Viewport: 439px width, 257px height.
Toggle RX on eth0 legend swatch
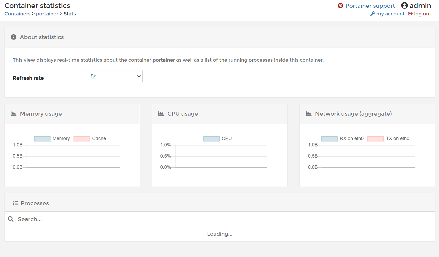[x=329, y=138]
